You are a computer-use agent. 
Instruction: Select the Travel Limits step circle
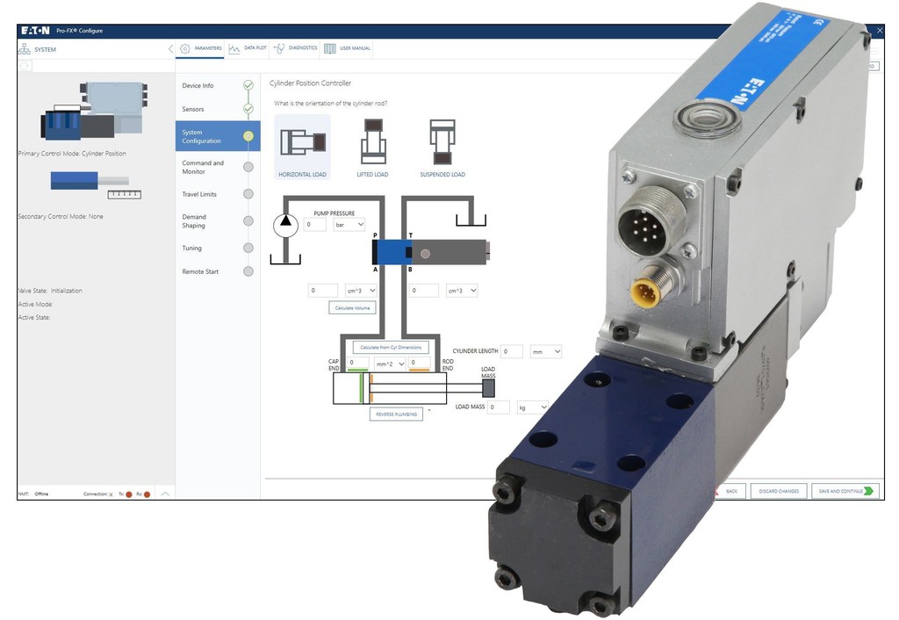248,194
